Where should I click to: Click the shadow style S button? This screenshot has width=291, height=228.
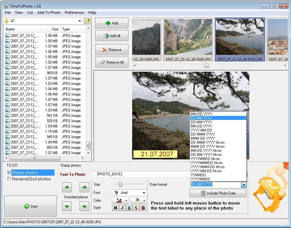click(136, 208)
